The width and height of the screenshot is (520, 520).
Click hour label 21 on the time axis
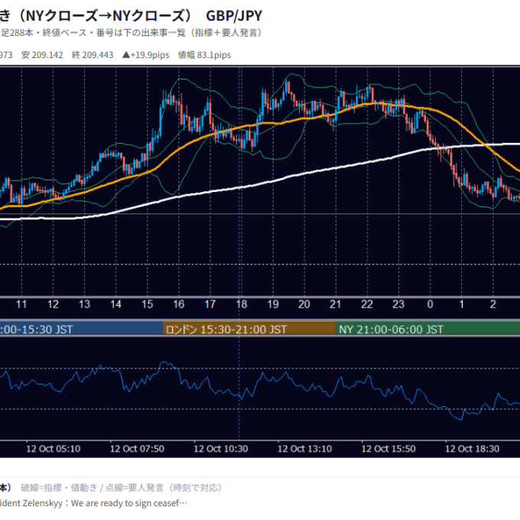335,304
